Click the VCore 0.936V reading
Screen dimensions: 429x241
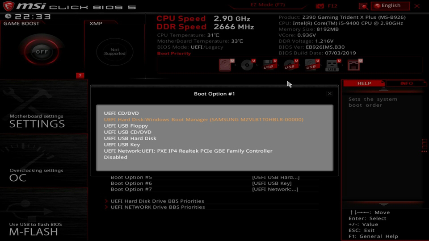coord(297,35)
